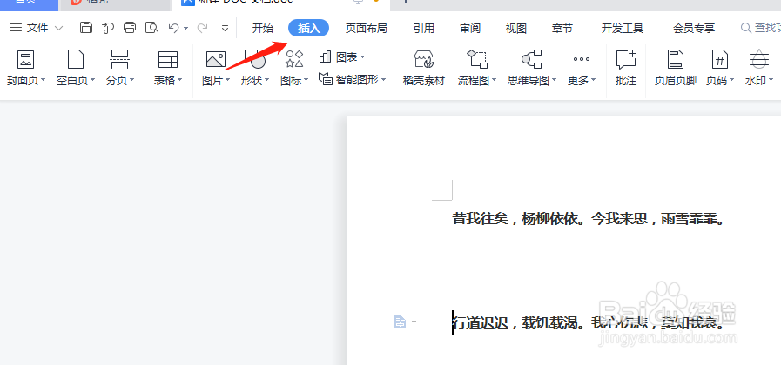Expand the 空白页 dropdown arrow
Image resolution: width=781 pixels, height=365 pixels.
tap(92, 80)
